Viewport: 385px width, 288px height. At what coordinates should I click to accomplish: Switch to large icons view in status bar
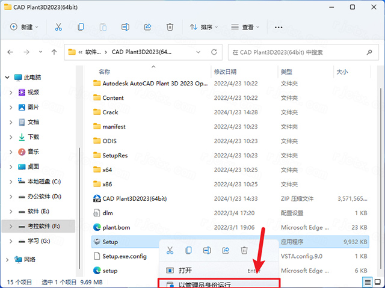378,282
